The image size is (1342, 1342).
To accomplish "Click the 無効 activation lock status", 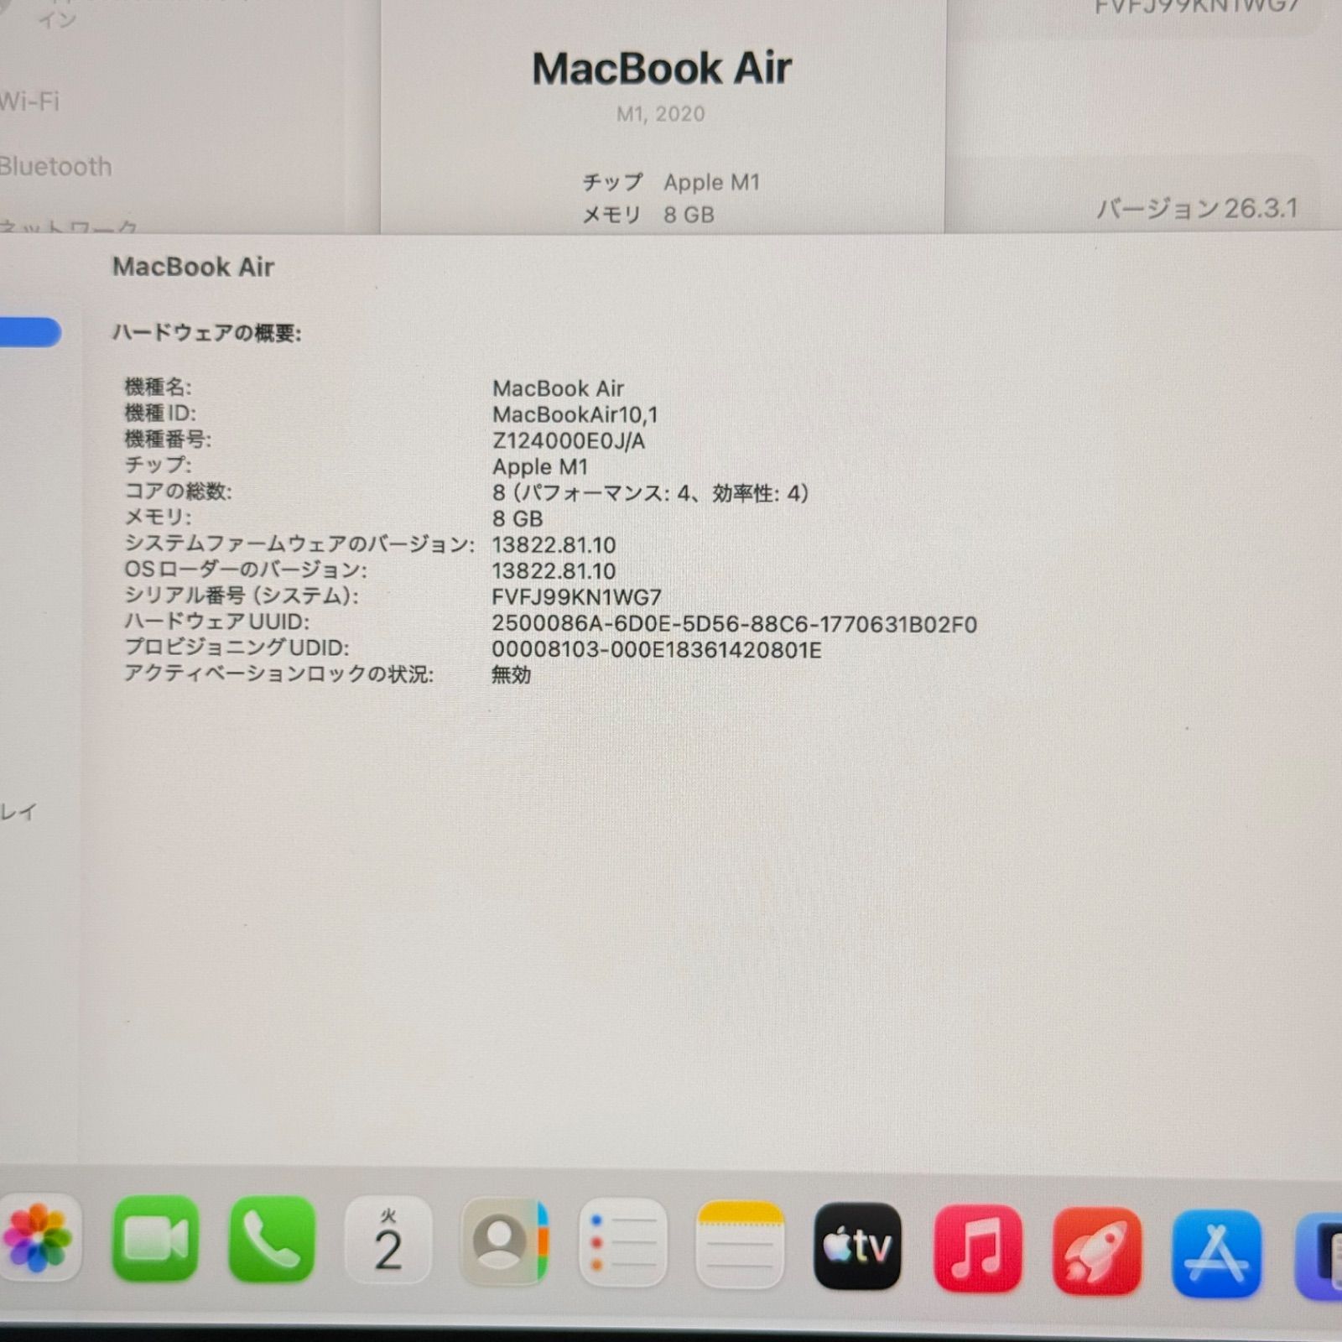I will pyautogui.click(x=511, y=674).
